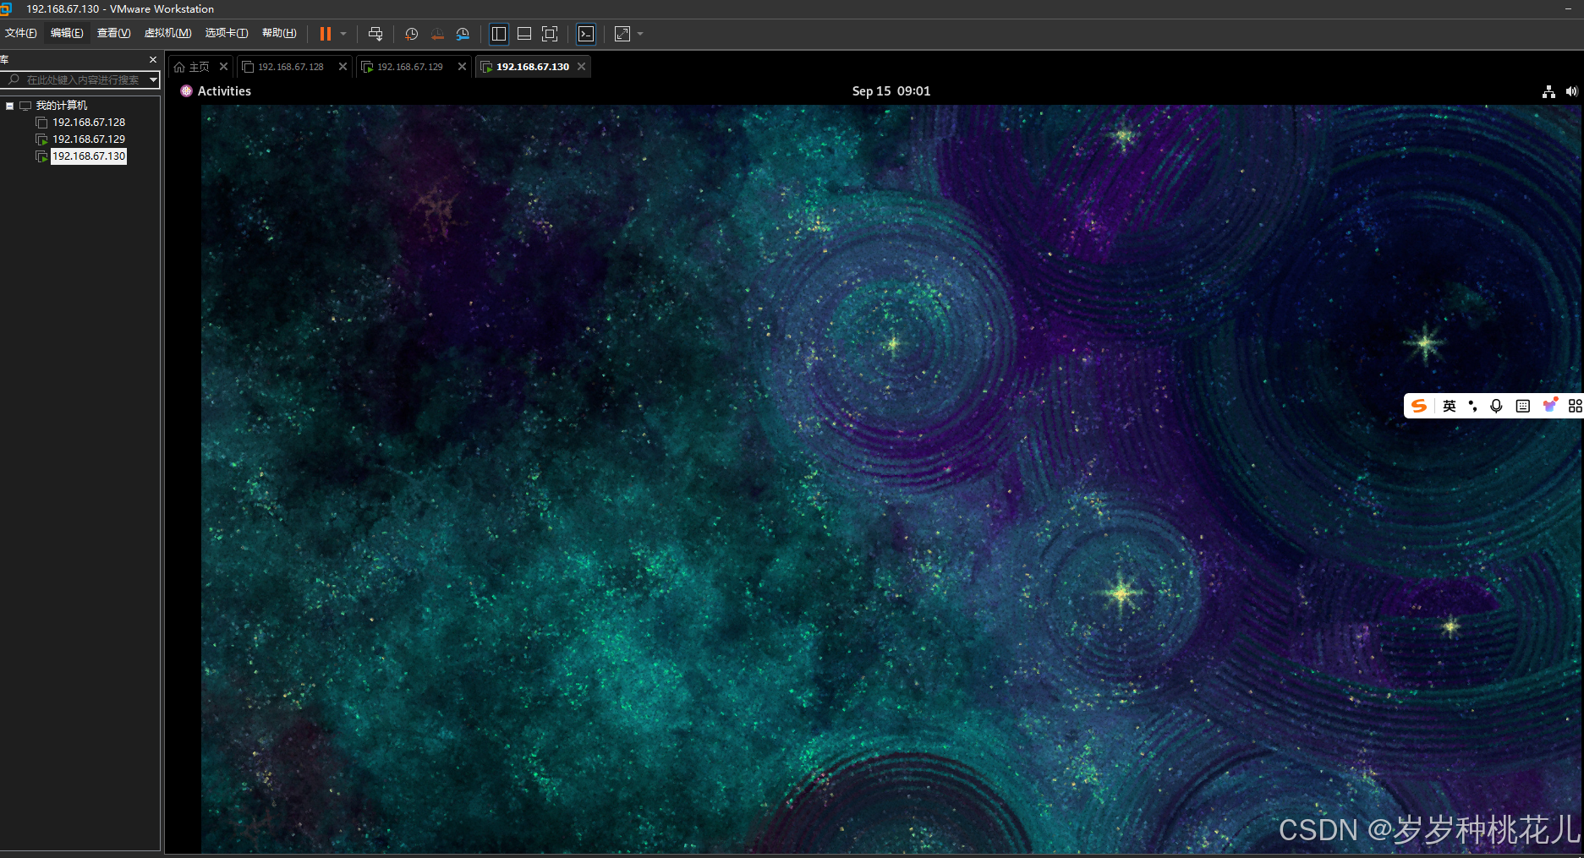Image resolution: width=1584 pixels, height=858 pixels.
Task: Close the 主页 tab
Action: click(223, 67)
